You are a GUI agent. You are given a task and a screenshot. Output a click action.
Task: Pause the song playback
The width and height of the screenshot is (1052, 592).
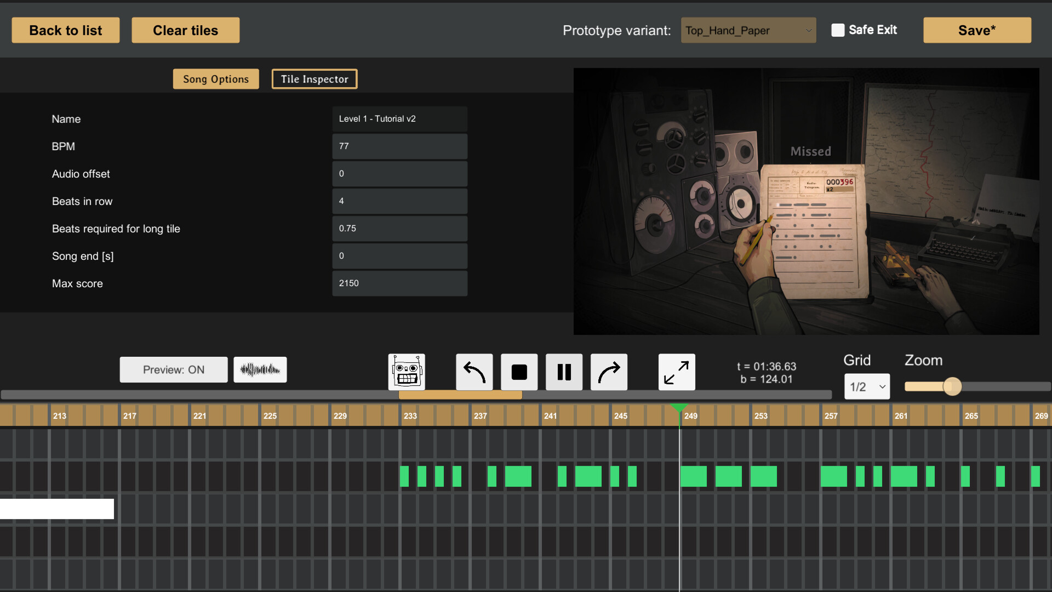tap(564, 372)
